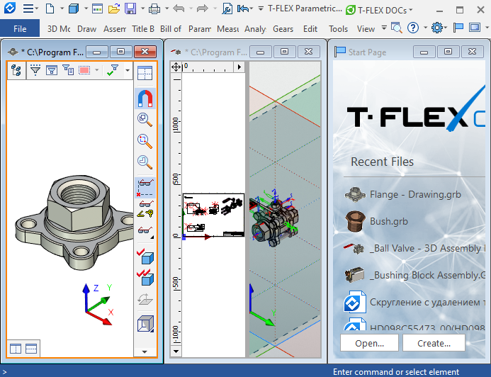Toggle the single-check select cube button

[145, 256]
